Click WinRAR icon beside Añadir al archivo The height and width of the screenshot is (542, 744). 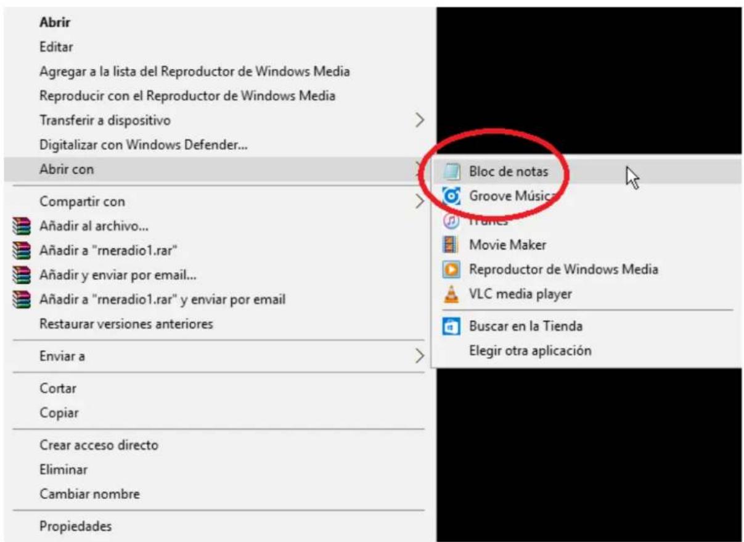pos(22,226)
